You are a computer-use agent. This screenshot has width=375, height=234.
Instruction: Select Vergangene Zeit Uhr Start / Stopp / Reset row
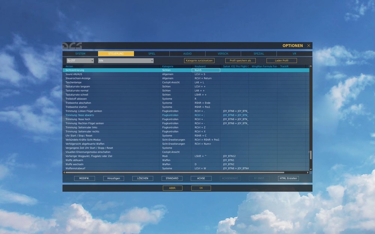click(186, 148)
